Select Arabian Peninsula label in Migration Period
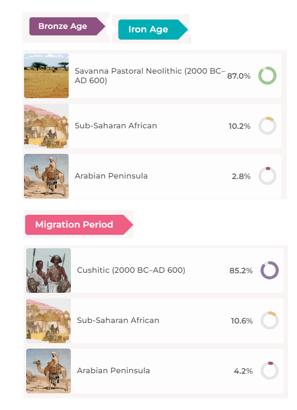Screen dimensions: 297x410 point(113,370)
